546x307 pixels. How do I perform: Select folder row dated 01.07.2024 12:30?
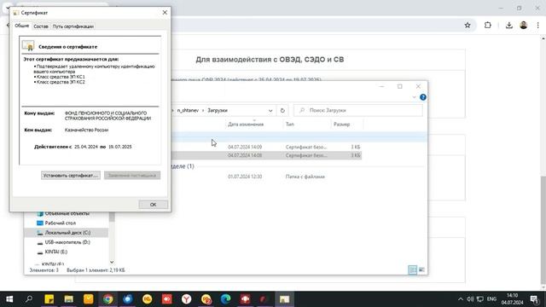(x=266, y=177)
